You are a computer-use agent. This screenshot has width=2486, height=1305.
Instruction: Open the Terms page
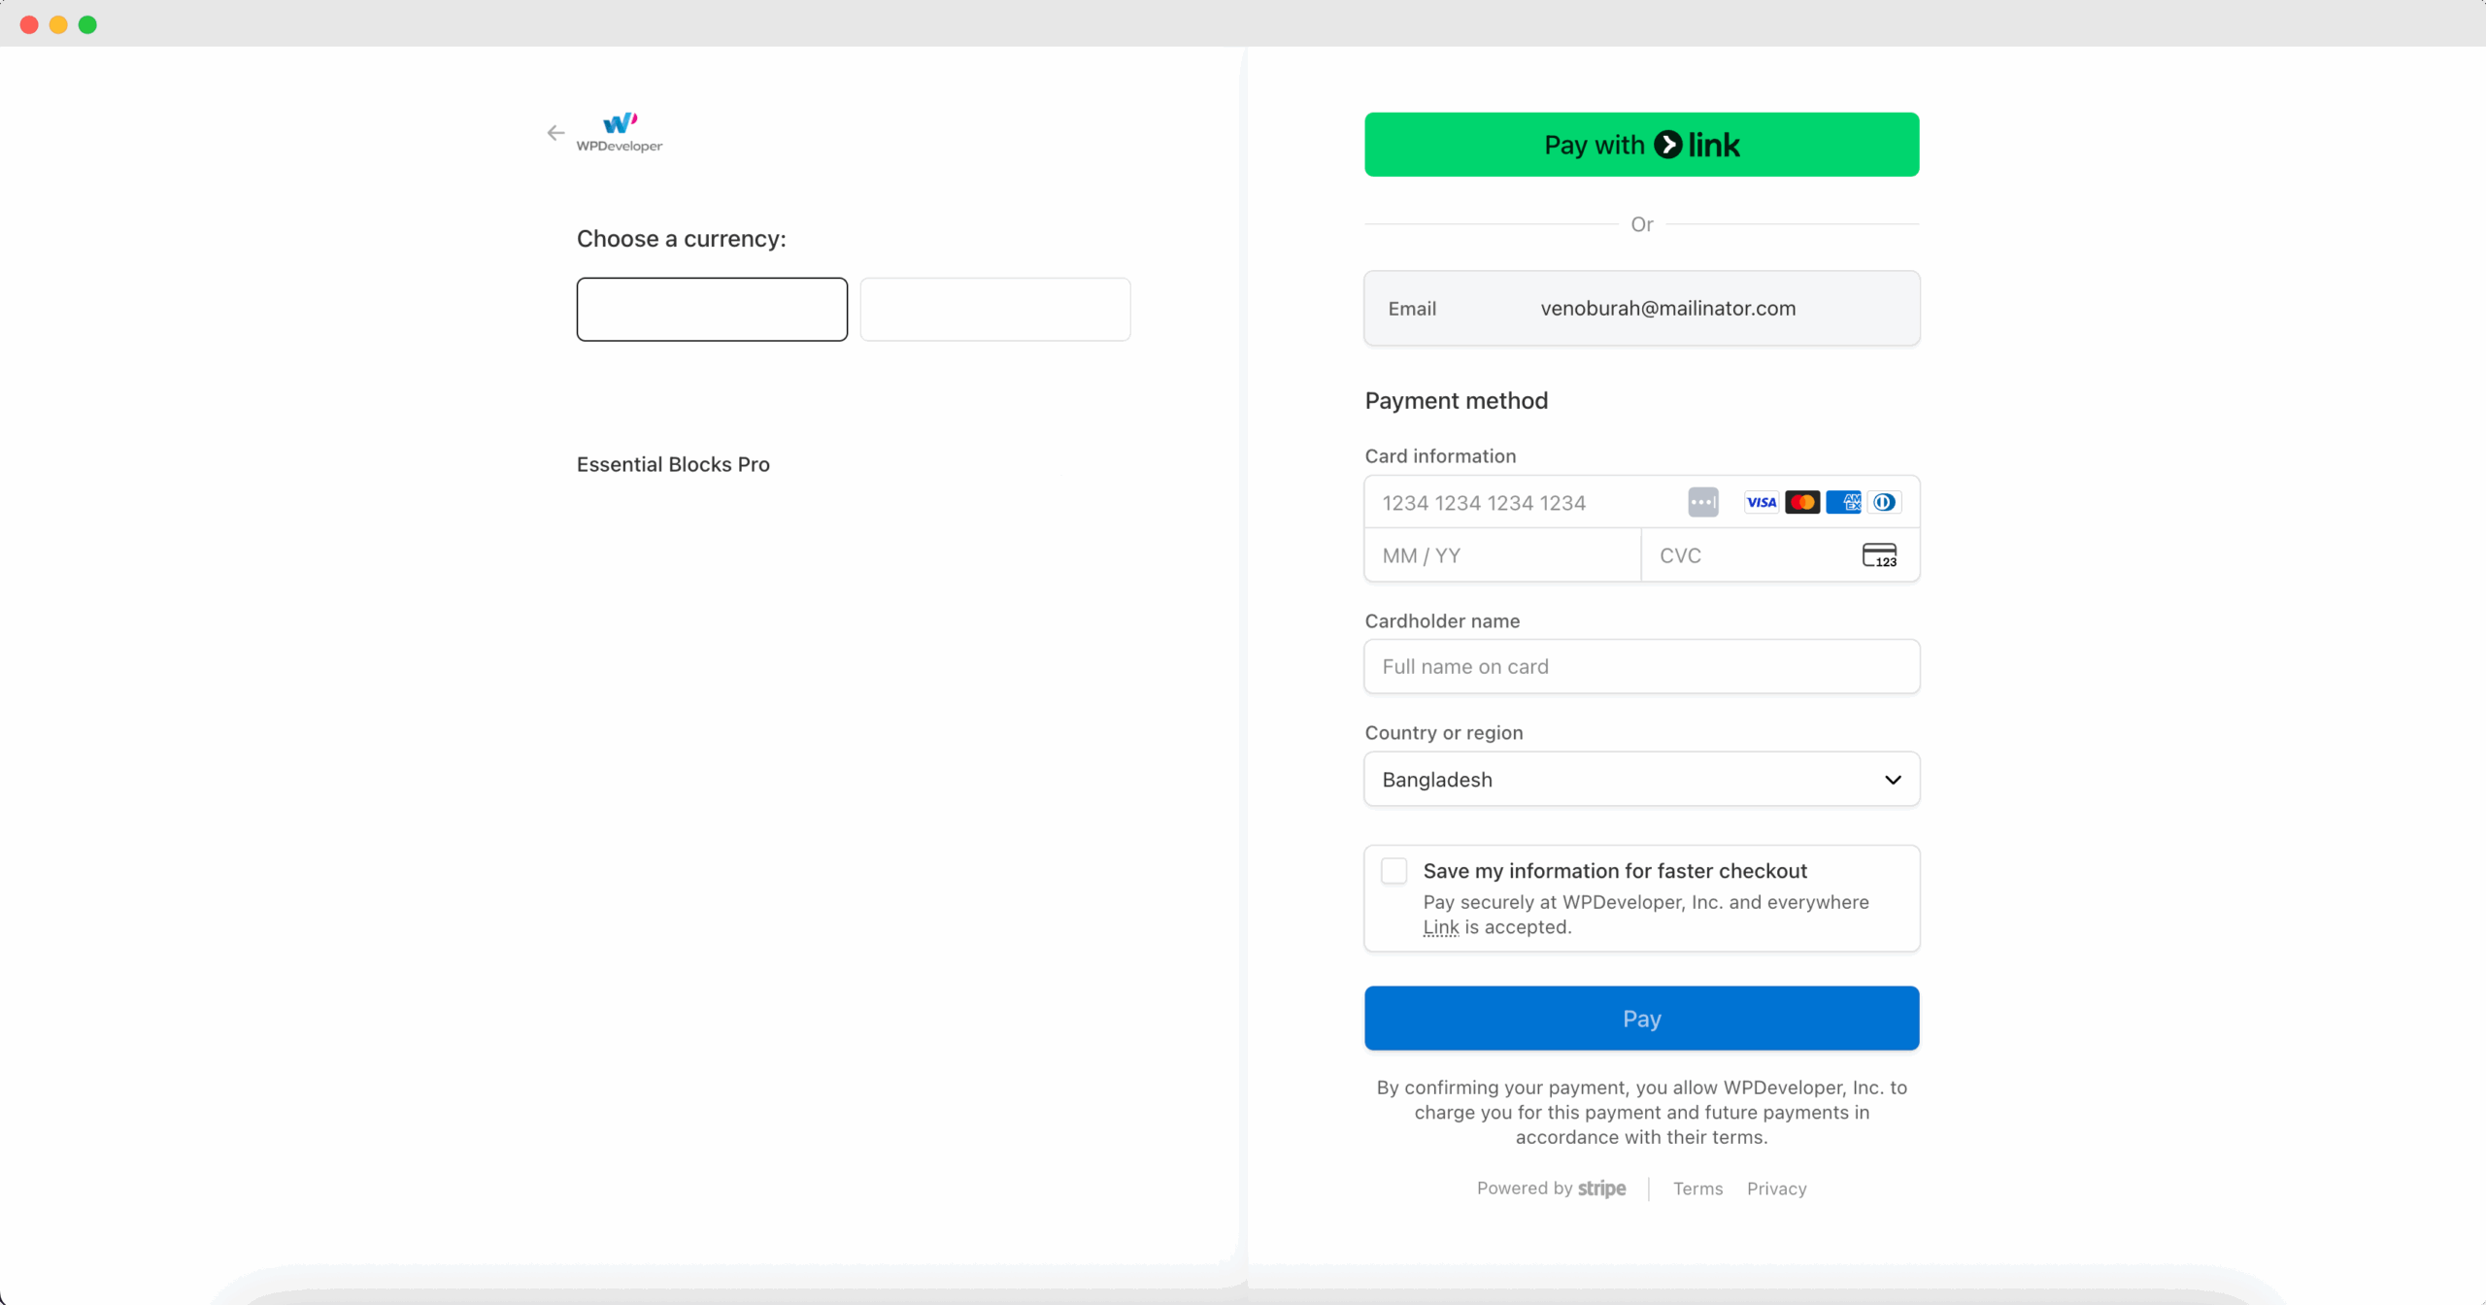[1697, 1188]
